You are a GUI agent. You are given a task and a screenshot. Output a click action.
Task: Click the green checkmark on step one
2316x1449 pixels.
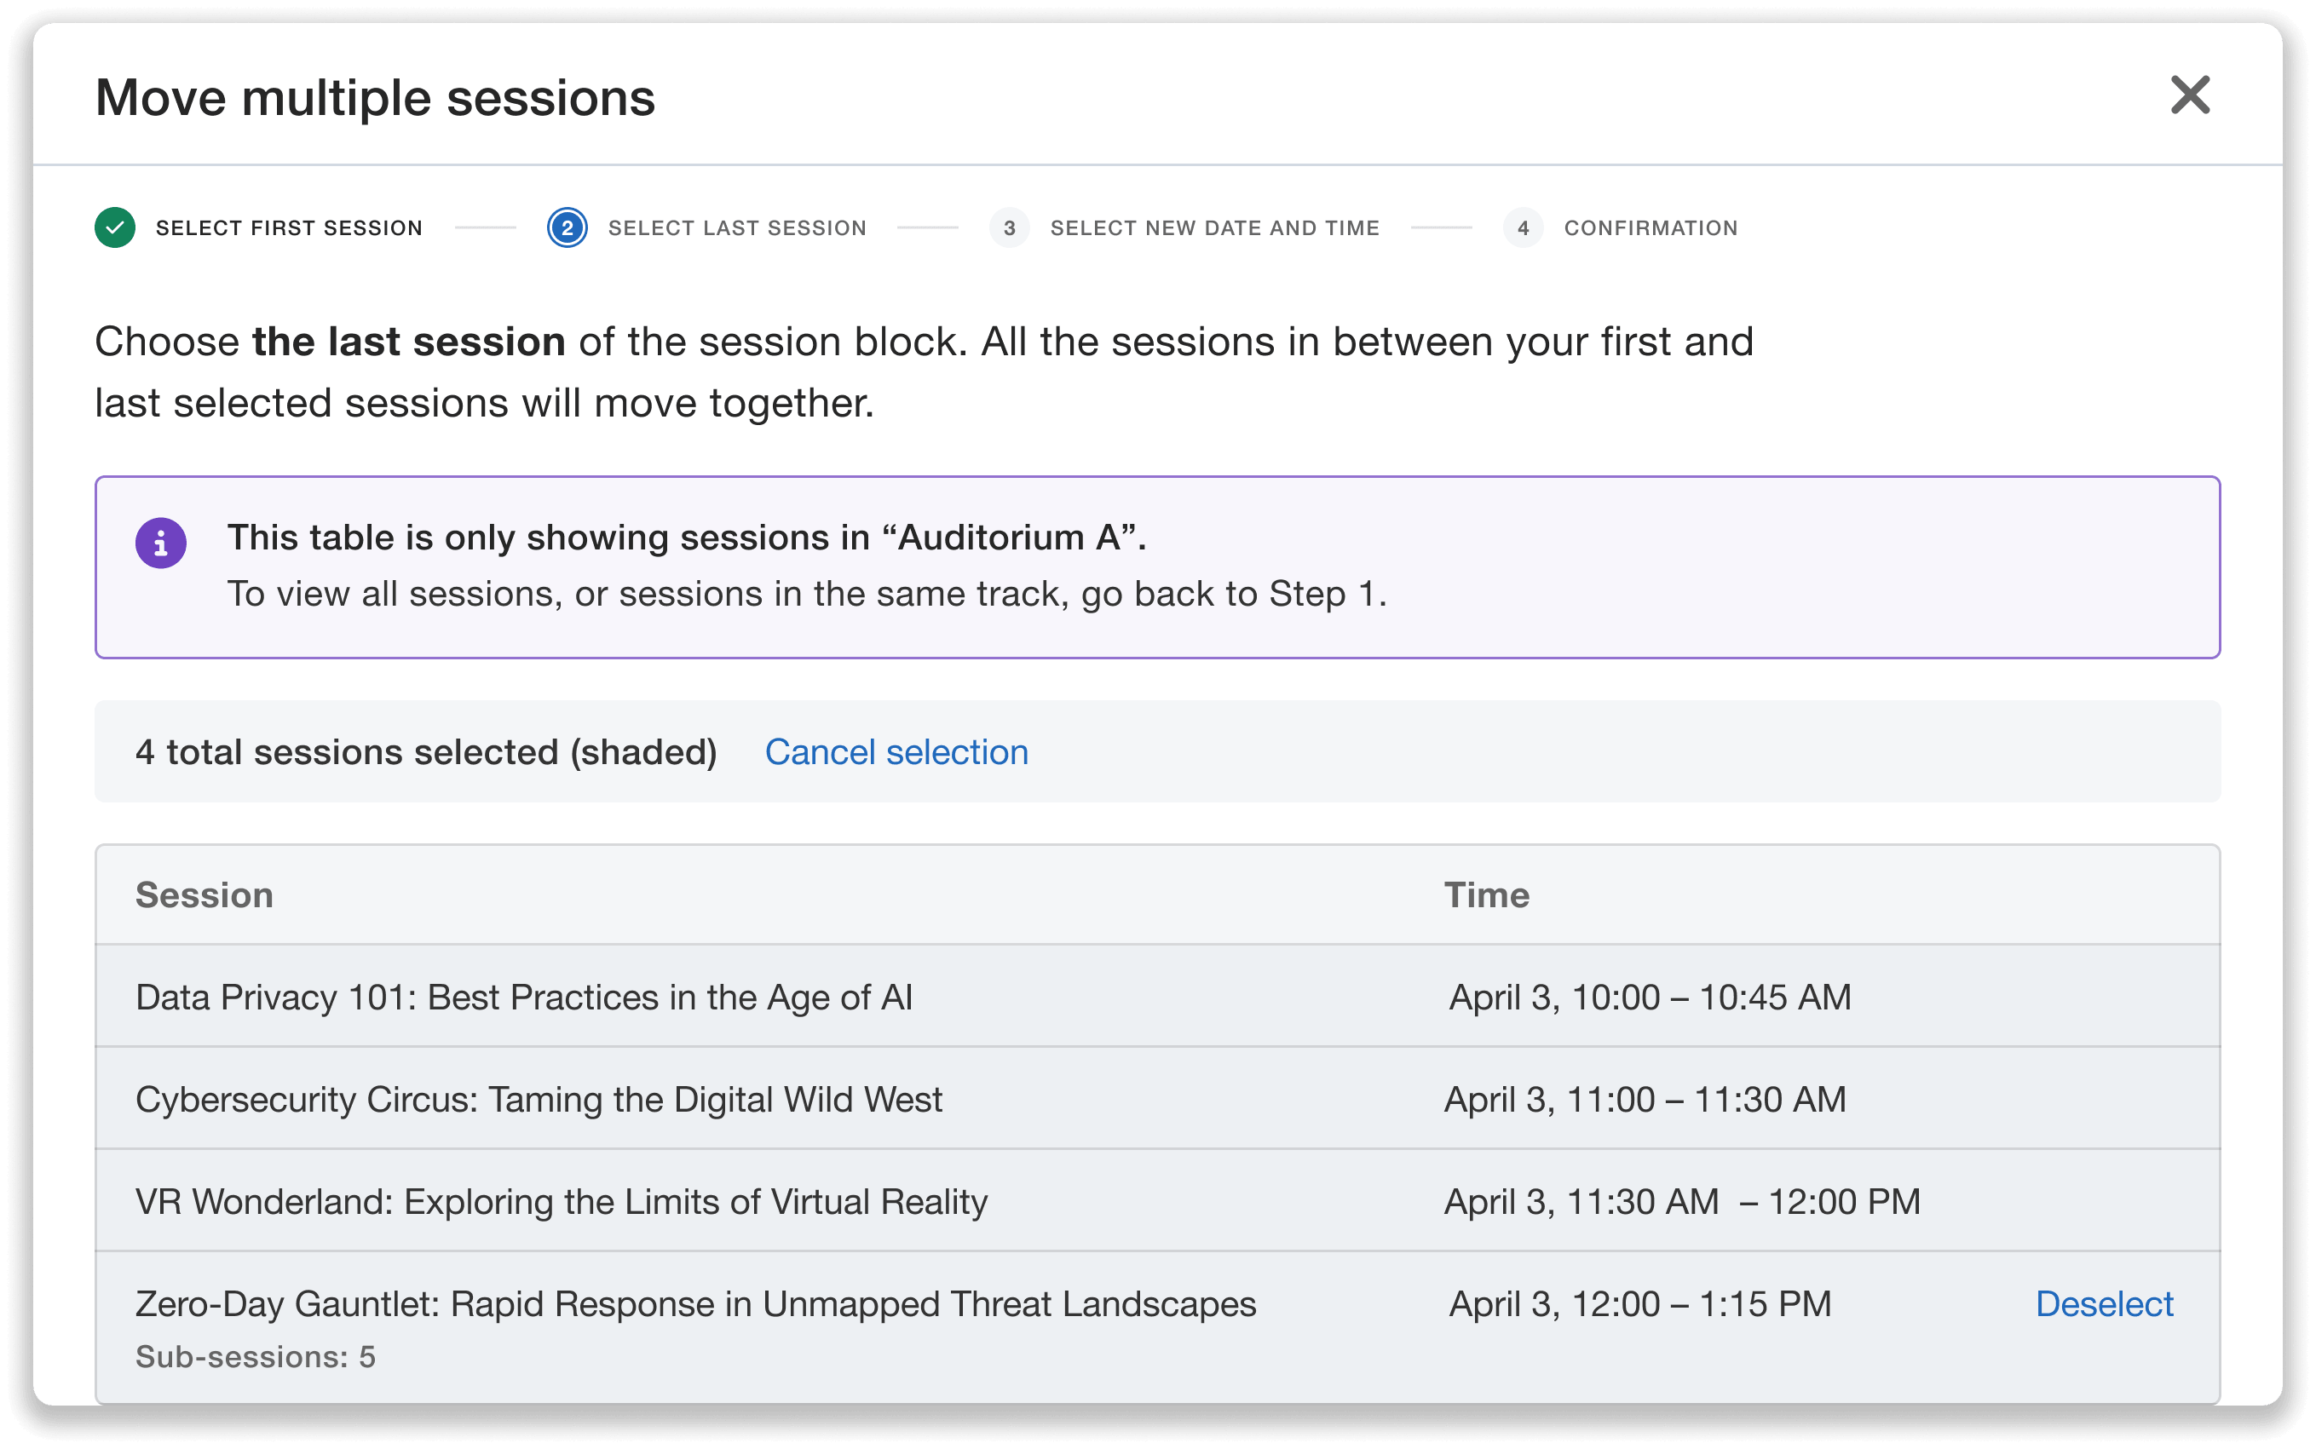pos(115,227)
